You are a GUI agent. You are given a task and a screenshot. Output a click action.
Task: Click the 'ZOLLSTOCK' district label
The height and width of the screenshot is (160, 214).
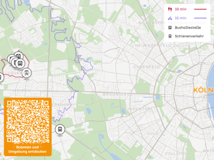click(x=178, y=154)
